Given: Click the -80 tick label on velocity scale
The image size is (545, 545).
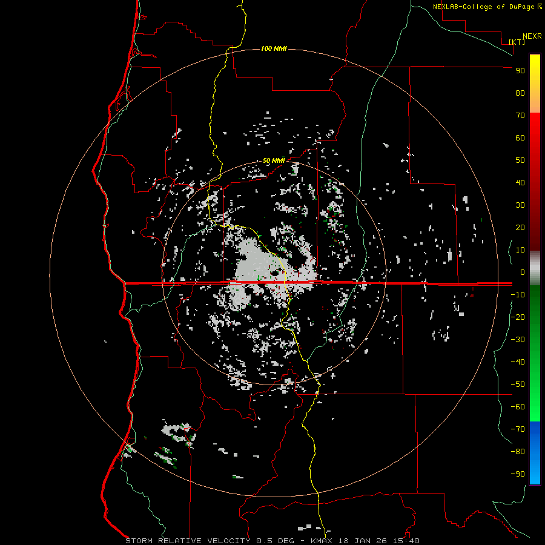Looking at the screenshot, I should click(518, 452).
